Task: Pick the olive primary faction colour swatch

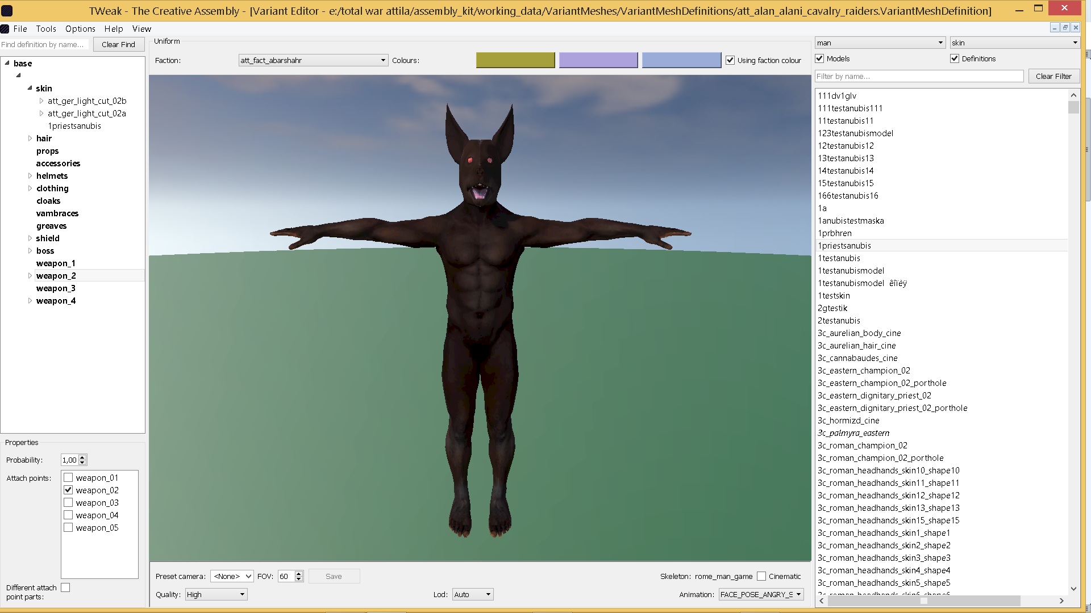Action: pyautogui.click(x=515, y=60)
